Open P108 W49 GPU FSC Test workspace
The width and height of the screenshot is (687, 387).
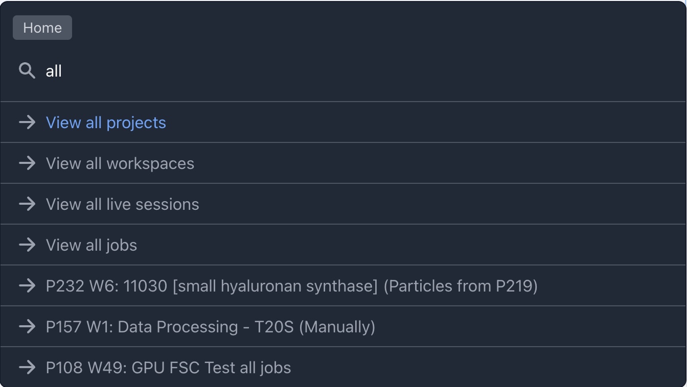(x=169, y=368)
